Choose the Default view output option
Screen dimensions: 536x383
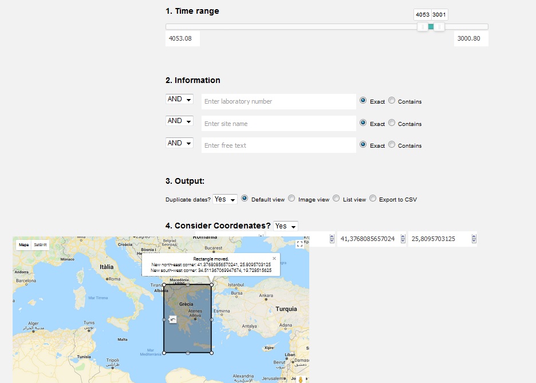pyautogui.click(x=245, y=199)
